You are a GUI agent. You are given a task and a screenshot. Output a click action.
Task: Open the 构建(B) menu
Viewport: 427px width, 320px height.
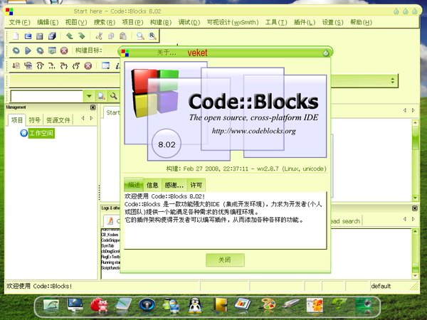click(161, 22)
